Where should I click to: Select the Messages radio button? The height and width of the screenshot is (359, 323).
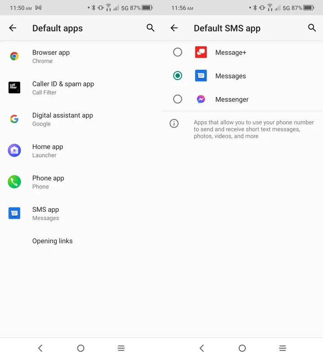coord(178,76)
